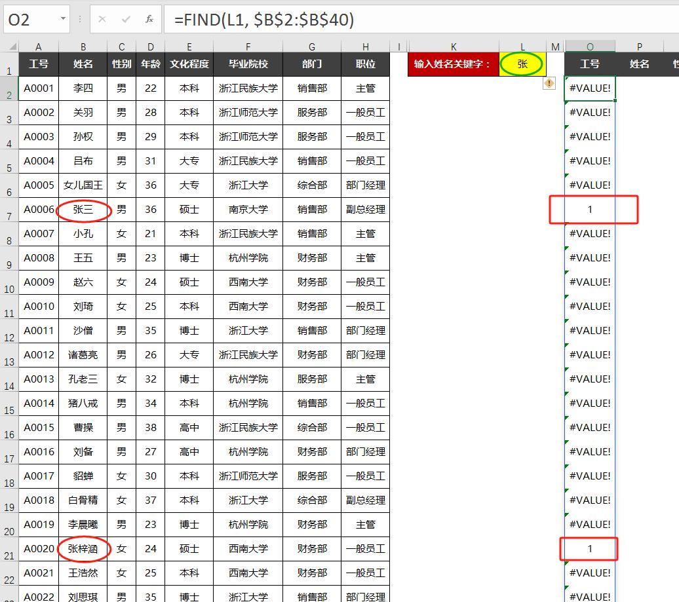Click employee ID A0010
The height and width of the screenshot is (602, 679).
pyautogui.click(x=39, y=307)
